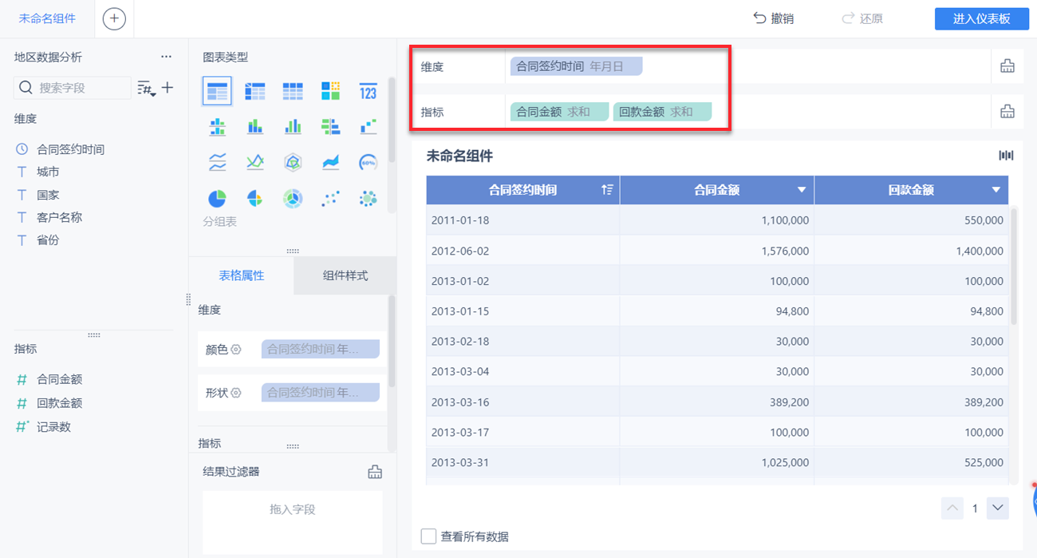1037x558 pixels.
Task: Select the 城市 dimension field
Action: click(48, 172)
